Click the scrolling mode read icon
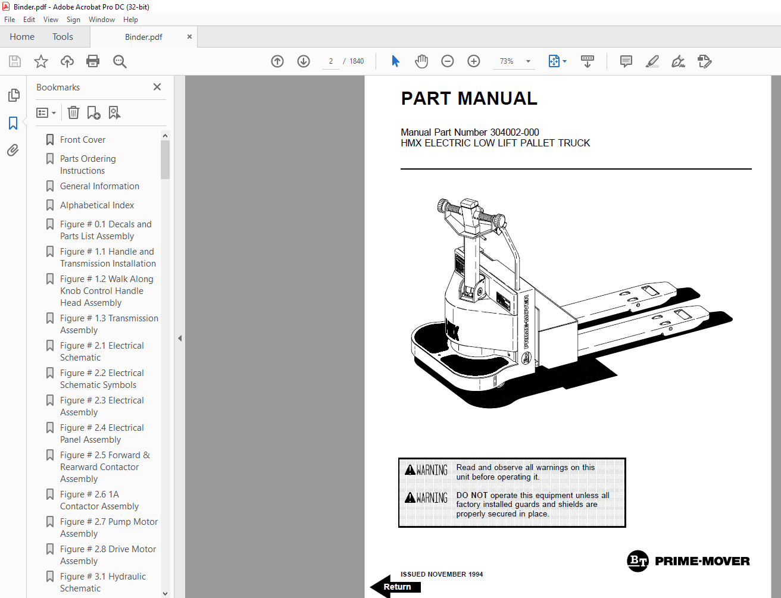Image resolution: width=781 pixels, height=598 pixels. pos(588,61)
